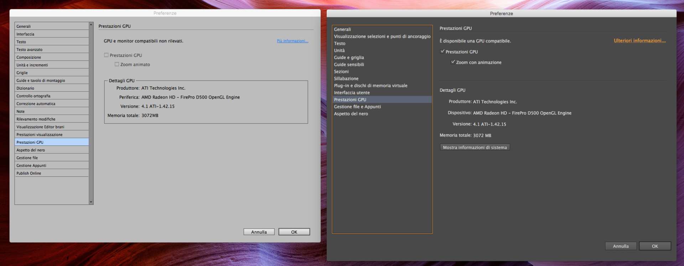Click 'GPU e monitor compatibili non rilevati.' text
The image size is (684, 266).
144,41
